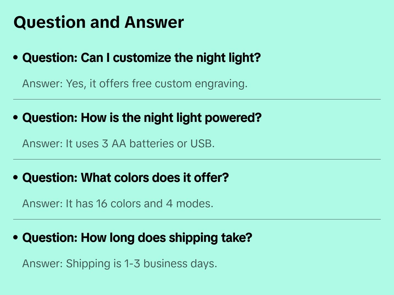
Task: Click bullet beside the shipping question
Action: [16, 238]
